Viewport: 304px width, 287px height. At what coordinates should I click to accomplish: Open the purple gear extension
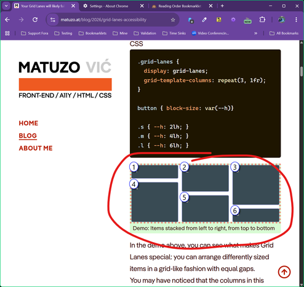[233, 20]
